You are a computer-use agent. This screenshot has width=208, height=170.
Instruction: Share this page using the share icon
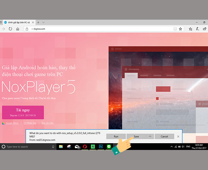(205, 29)
